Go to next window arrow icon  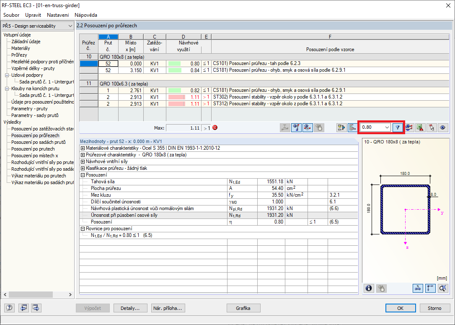click(36, 308)
